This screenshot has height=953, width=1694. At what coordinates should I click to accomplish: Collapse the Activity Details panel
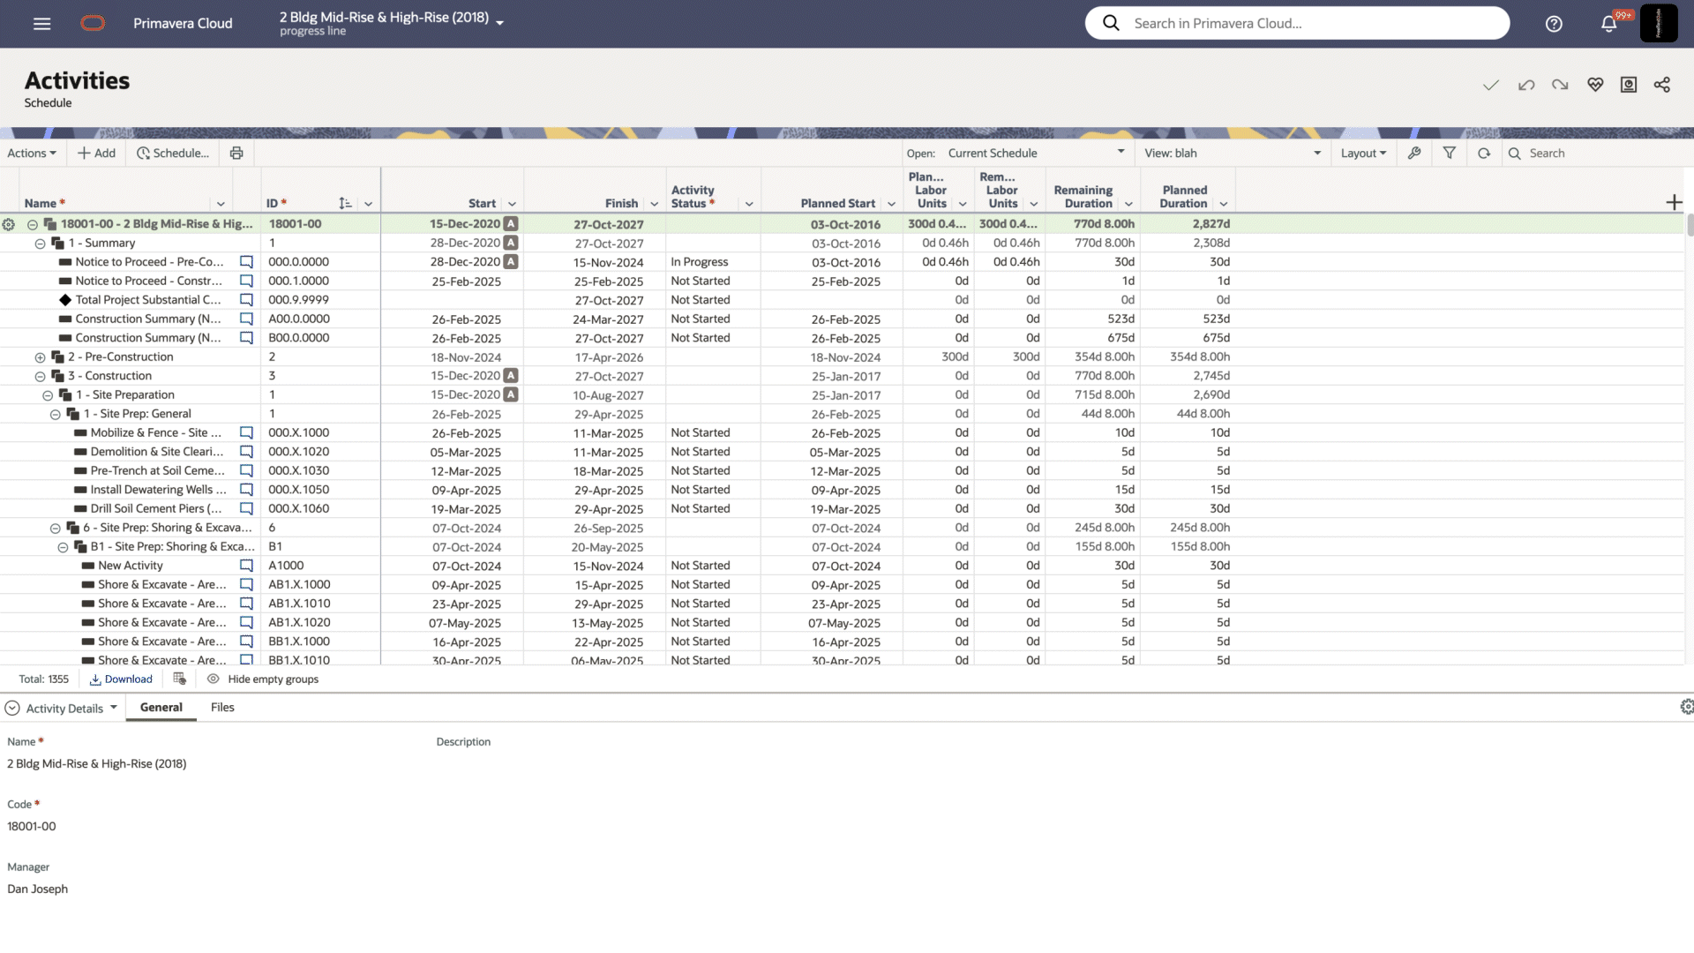click(x=12, y=708)
